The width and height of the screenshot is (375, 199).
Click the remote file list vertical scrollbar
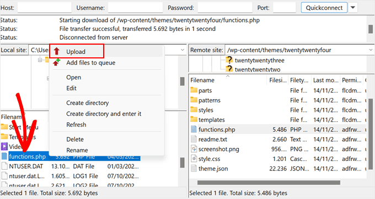pos(371,133)
